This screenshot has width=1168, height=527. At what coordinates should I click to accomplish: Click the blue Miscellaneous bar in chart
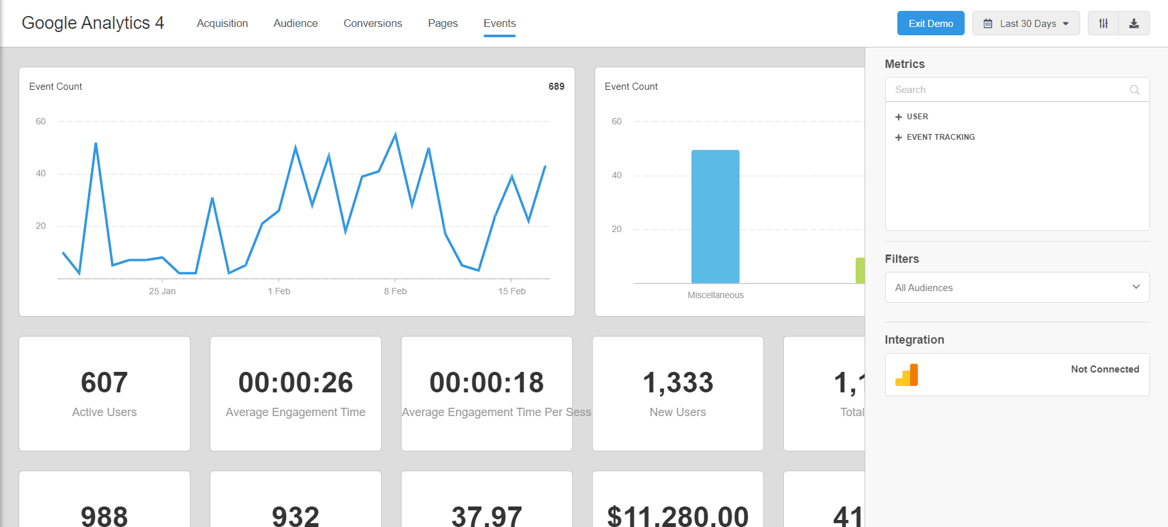coord(715,217)
